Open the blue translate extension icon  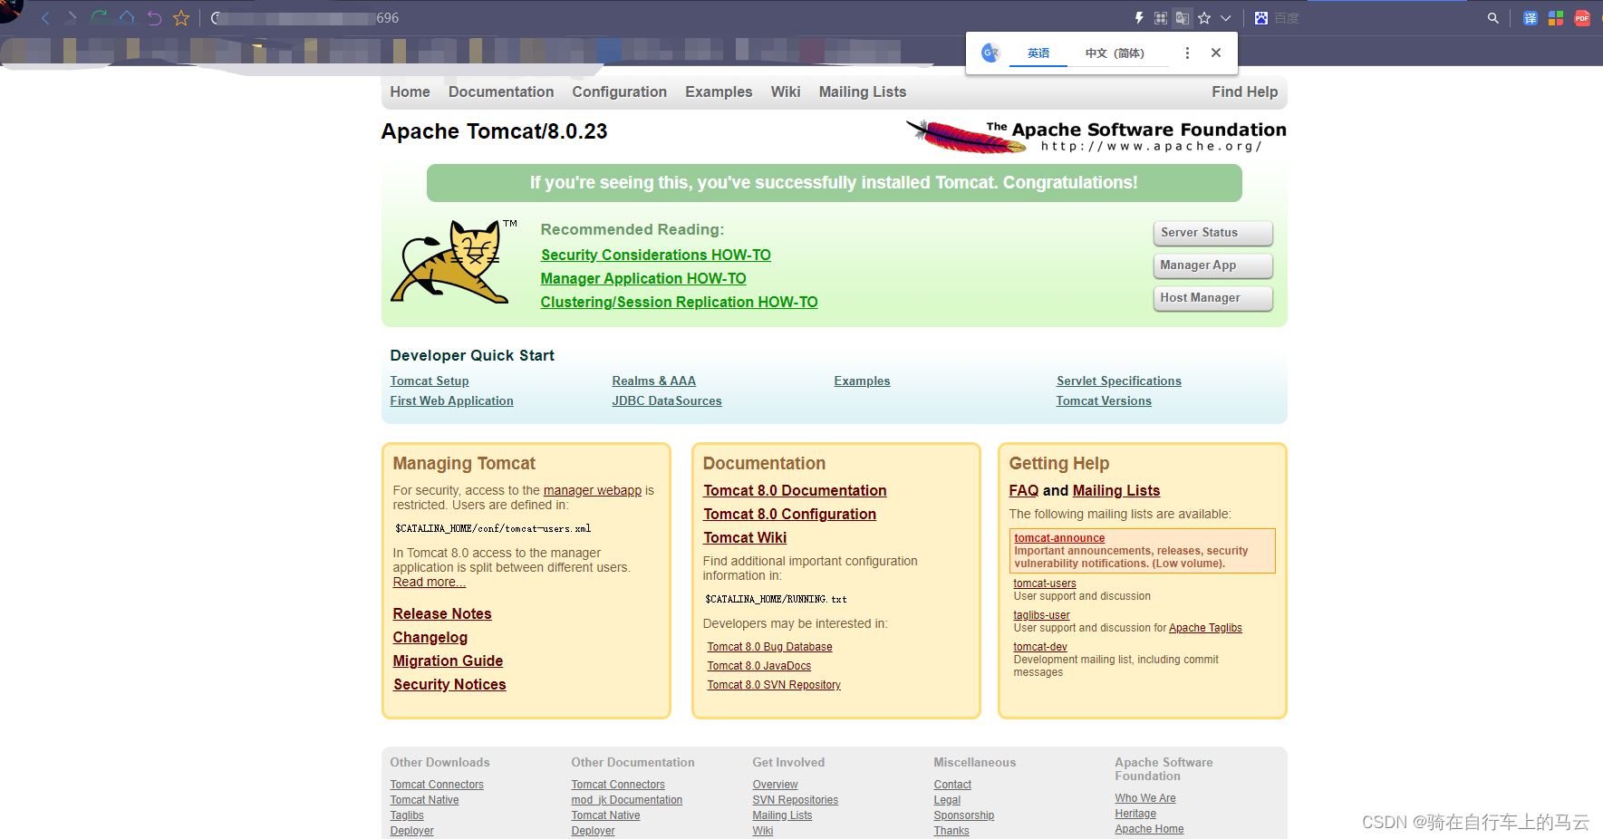coord(1531,18)
